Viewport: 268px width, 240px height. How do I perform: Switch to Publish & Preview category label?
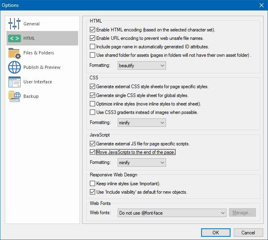coord(42,67)
